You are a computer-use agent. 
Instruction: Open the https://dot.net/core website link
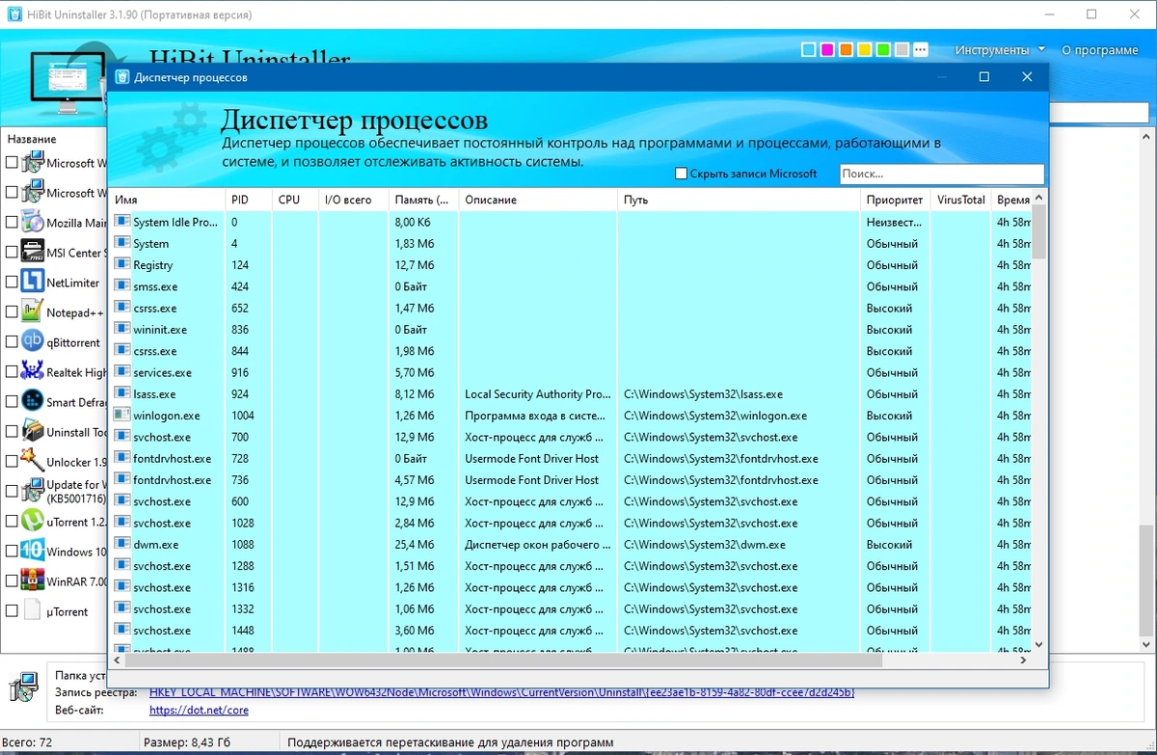199,710
